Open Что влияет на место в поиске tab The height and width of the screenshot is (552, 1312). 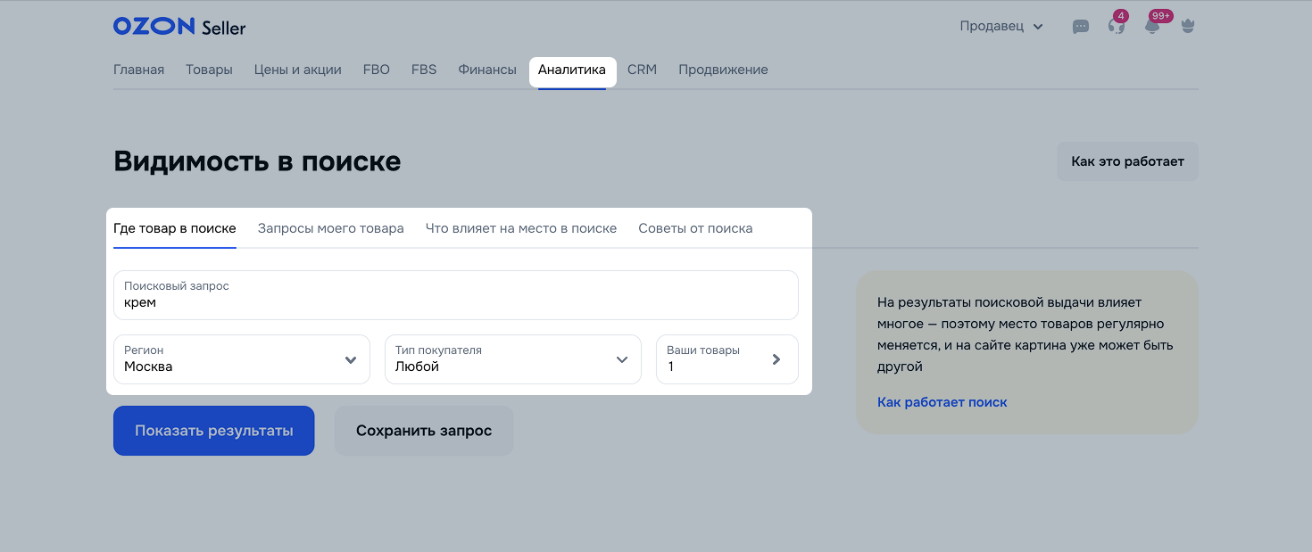(x=521, y=228)
